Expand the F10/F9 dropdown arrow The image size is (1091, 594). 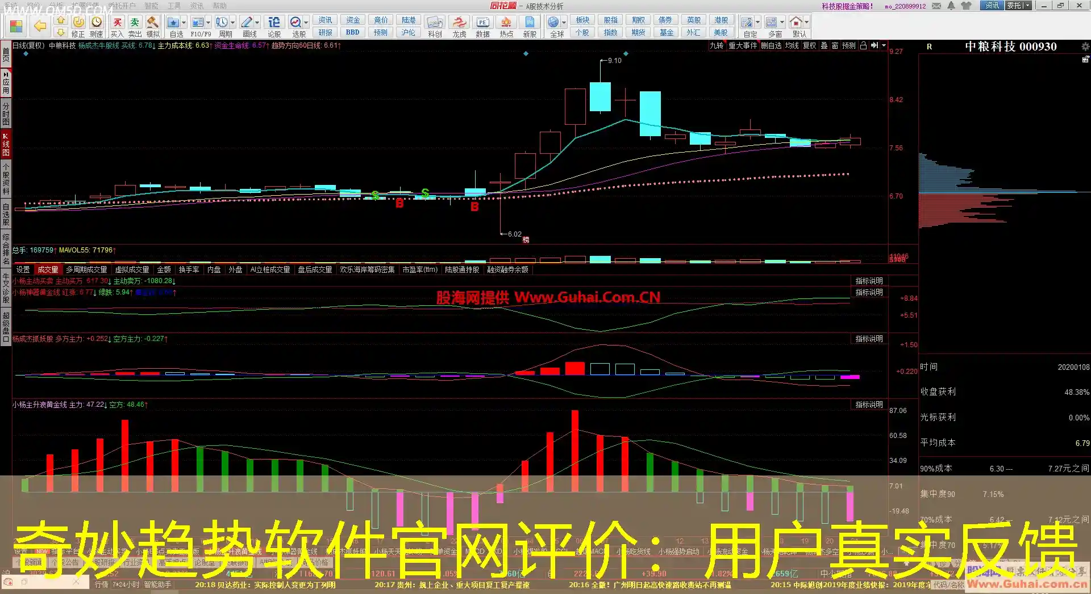tap(208, 23)
